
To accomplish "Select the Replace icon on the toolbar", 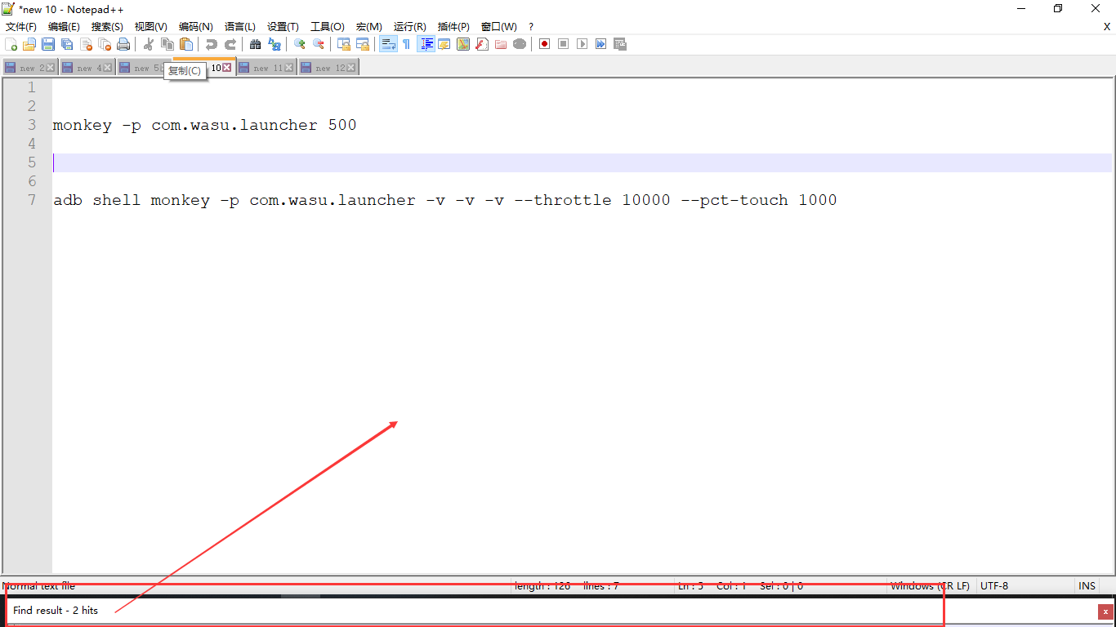I will 274,44.
